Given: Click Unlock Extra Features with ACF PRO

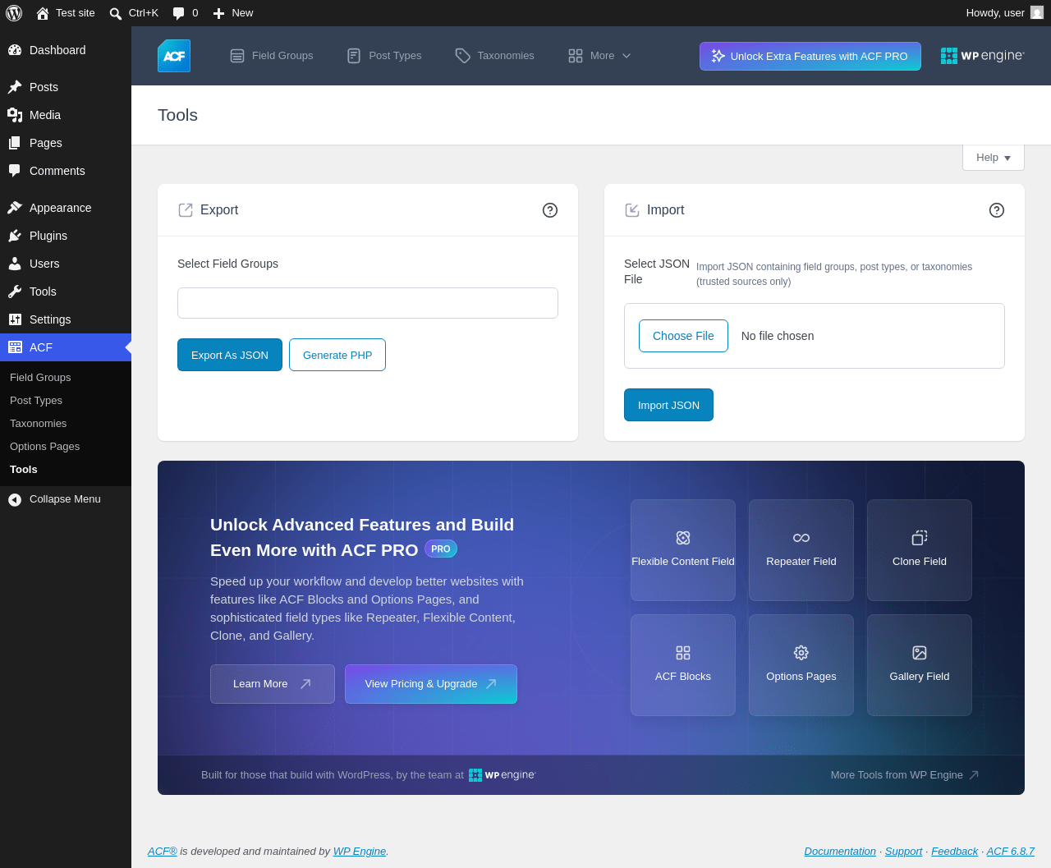Looking at the screenshot, I should pos(810,56).
